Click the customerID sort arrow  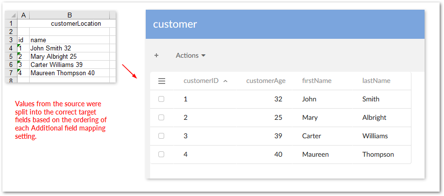225,81
